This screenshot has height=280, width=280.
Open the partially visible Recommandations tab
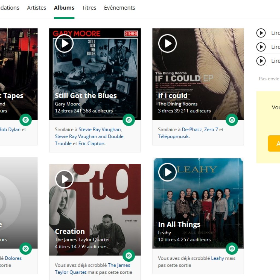[x=10, y=8]
